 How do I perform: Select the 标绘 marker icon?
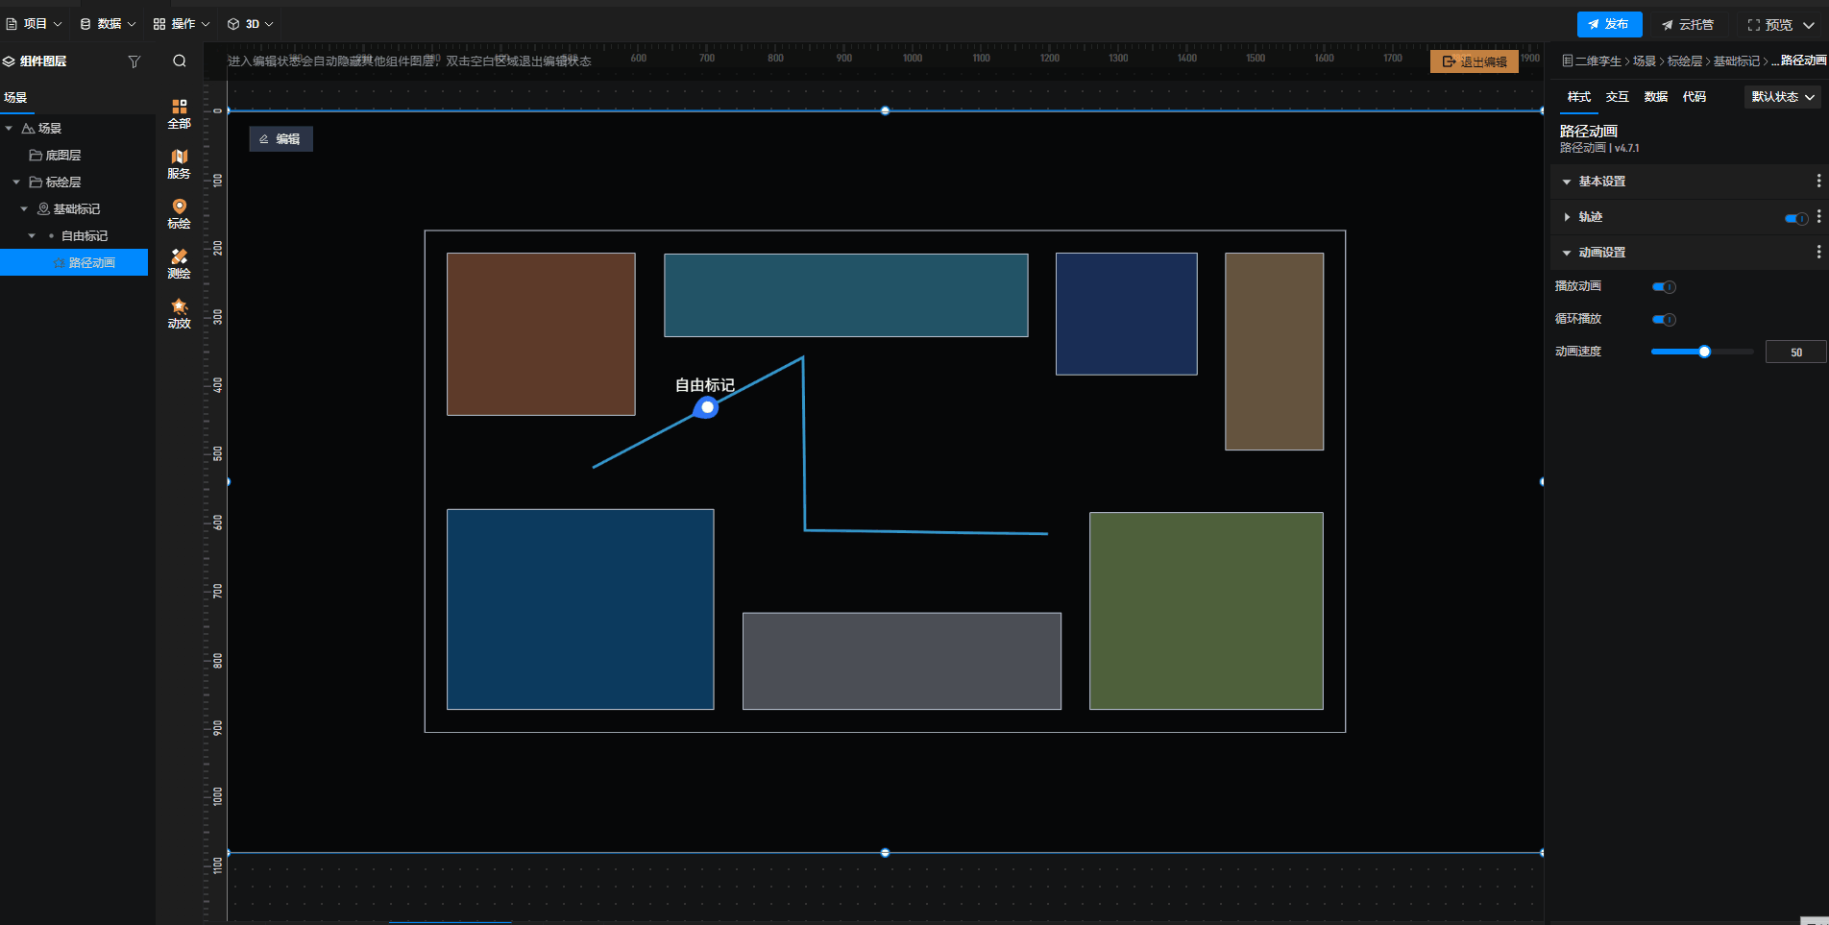(x=179, y=213)
